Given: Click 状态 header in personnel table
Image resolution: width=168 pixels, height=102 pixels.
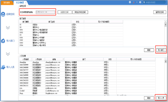Looking at the screenshot, I should 110,59.
